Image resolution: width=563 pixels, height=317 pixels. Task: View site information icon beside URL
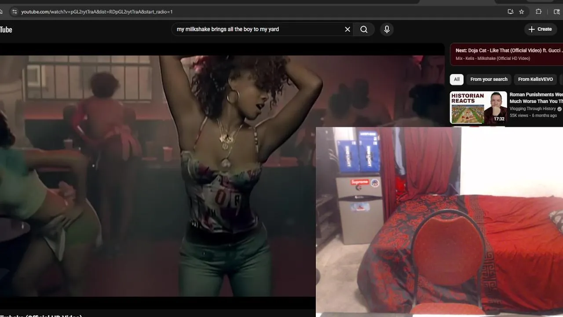pyautogui.click(x=14, y=12)
